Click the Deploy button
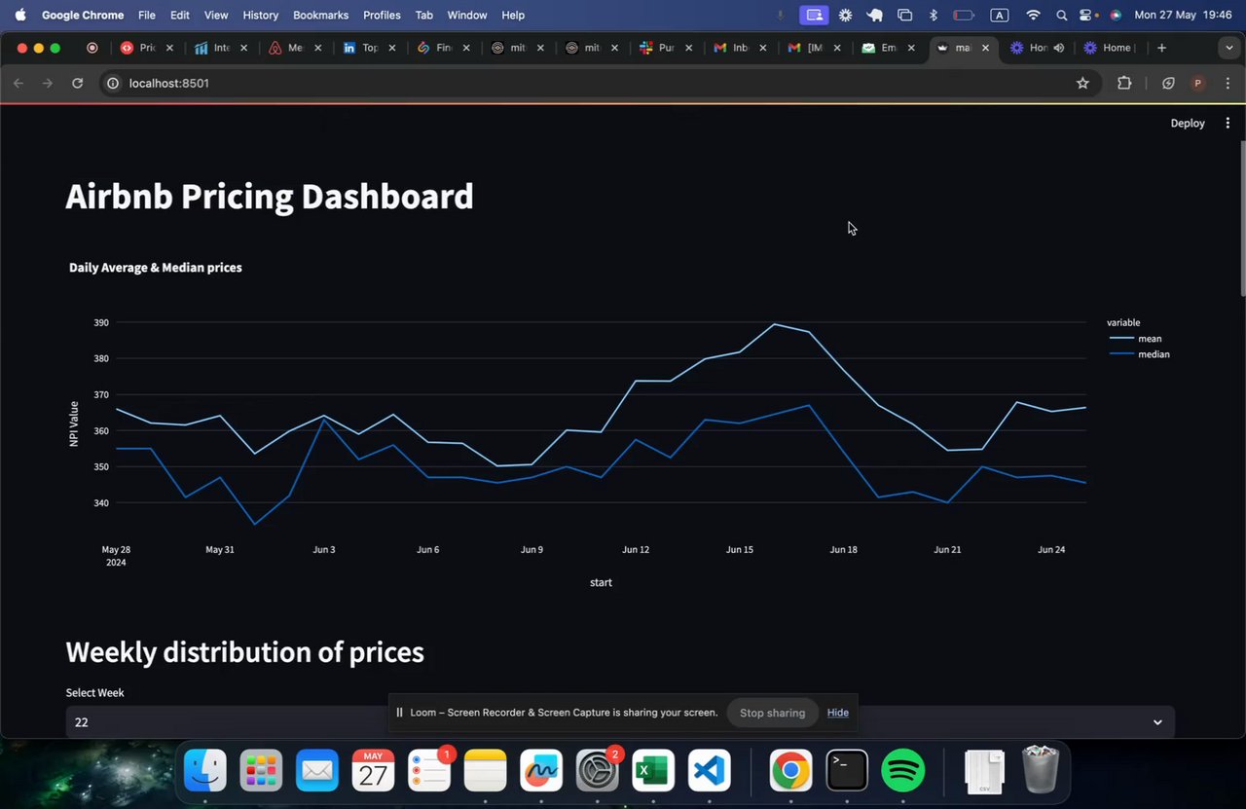Image resolution: width=1246 pixels, height=809 pixels. pos(1188,124)
